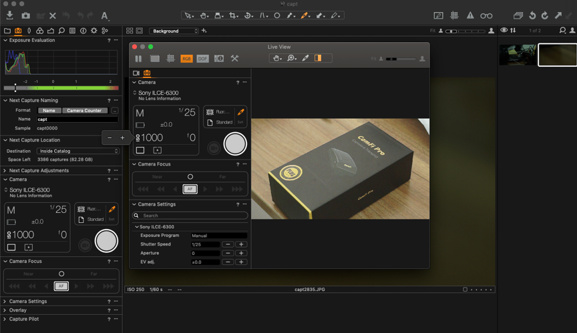This screenshot has width=577, height=333.
Task: Click the Live View zoom slider
Action: click(x=401, y=59)
